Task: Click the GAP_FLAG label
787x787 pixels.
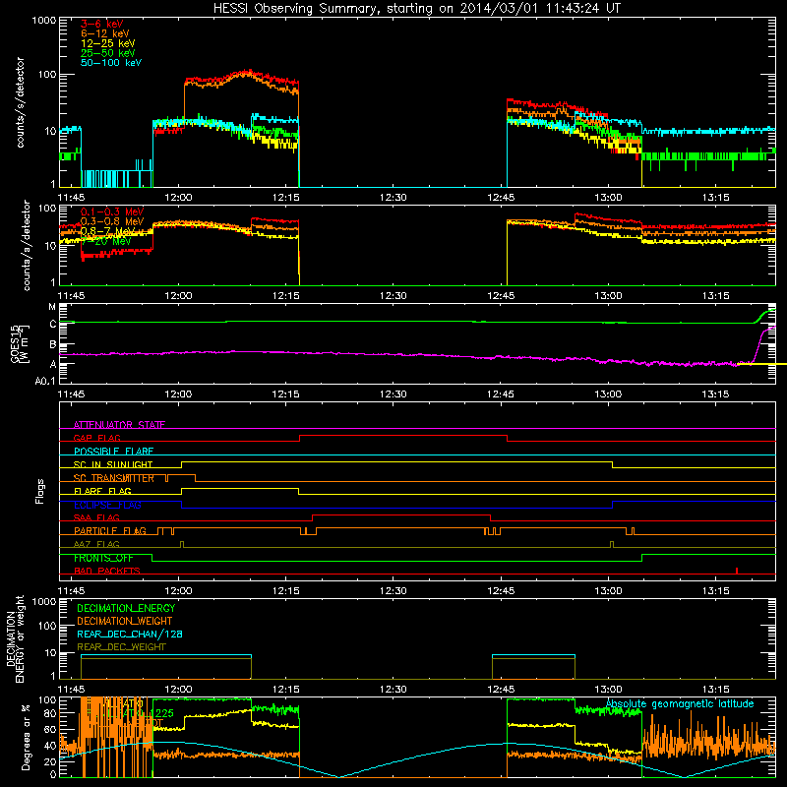Action: [96, 438]
